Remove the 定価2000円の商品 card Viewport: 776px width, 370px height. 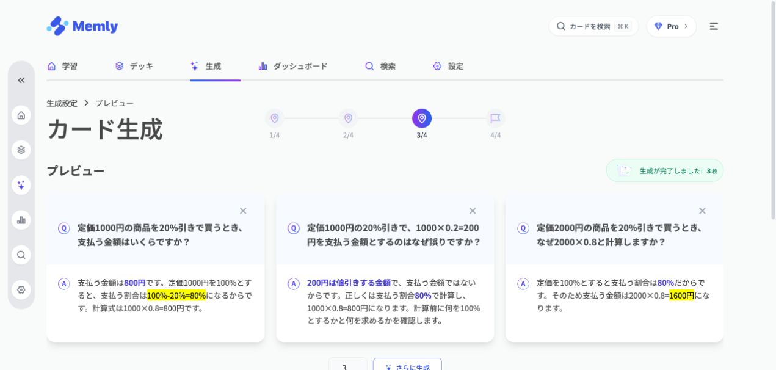tap(702, 211)
